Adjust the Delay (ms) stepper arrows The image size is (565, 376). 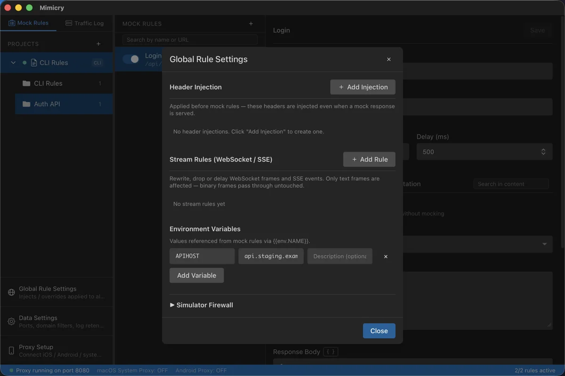[x=543, y=152]
